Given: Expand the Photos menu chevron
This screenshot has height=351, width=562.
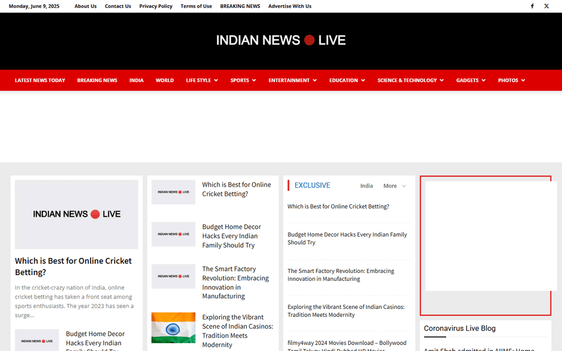Looking at the screenshot, I should (523, 80).
